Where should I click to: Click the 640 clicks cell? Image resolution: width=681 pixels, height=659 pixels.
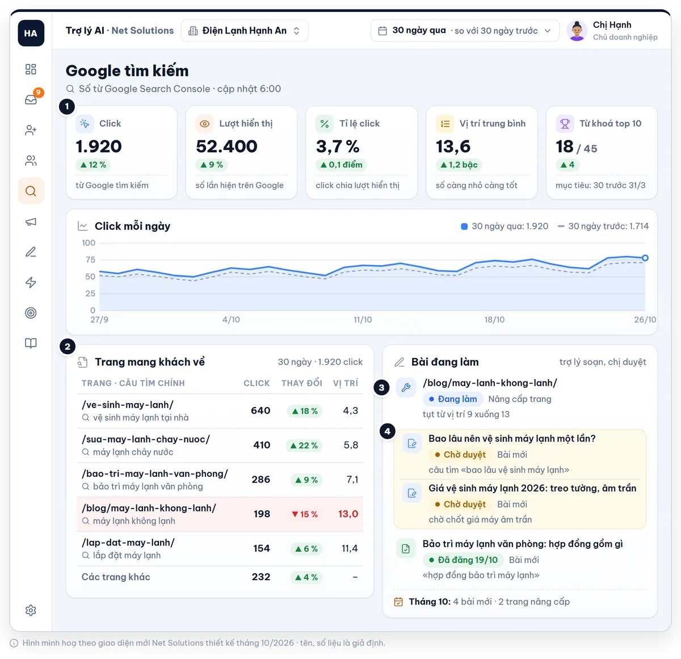[260, 410]
